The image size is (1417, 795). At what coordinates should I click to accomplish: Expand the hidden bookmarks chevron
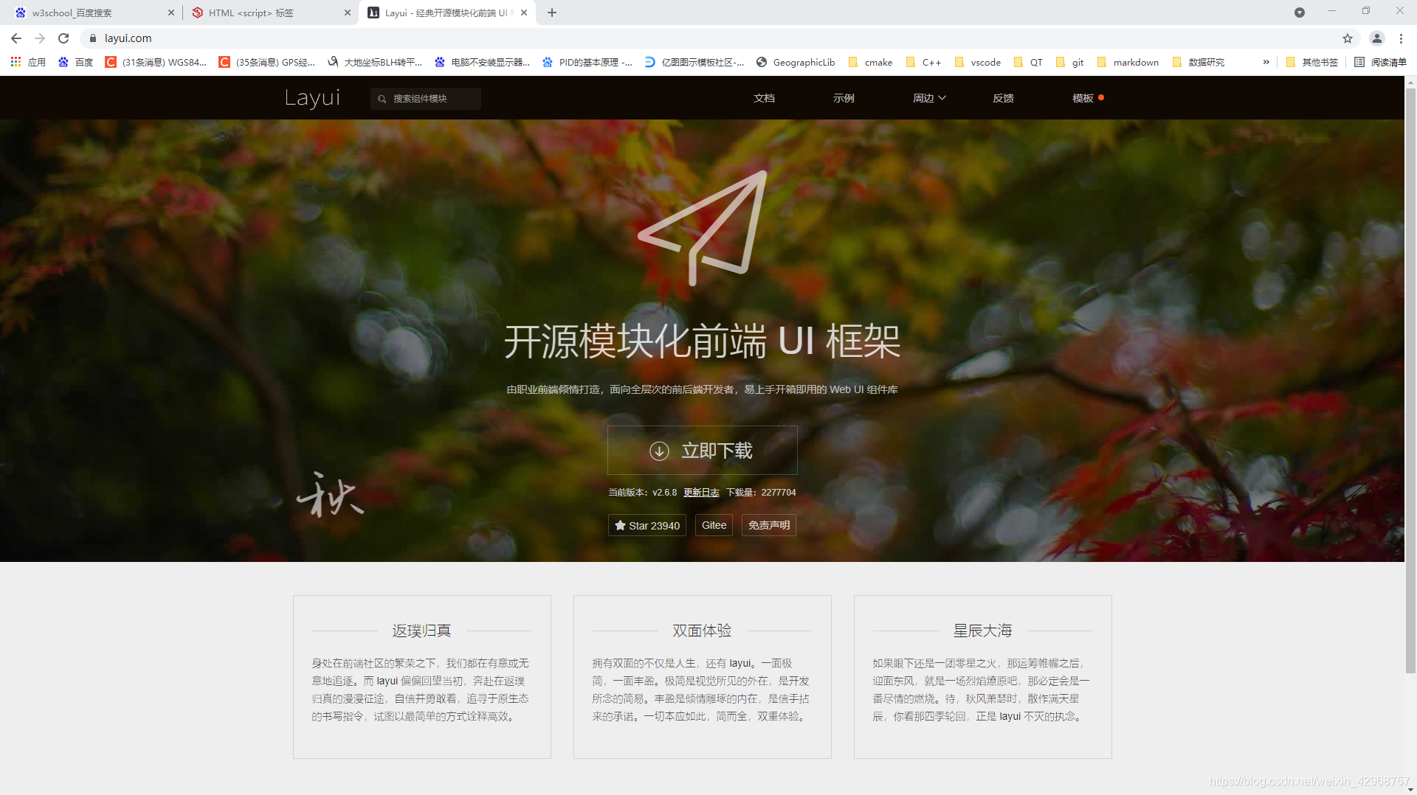pyautogui.click(x=1266, y=62)
